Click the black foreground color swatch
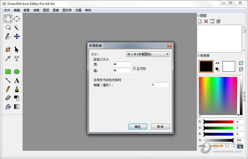The height and width of the screenshot is (159, 248). pyautogui.click(x=206, y=66)
